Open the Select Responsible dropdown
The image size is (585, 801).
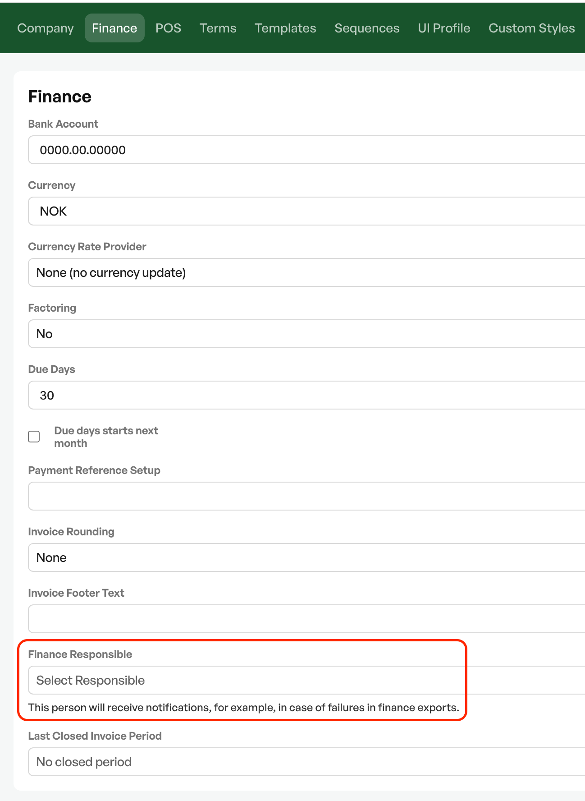(x=306, y=680)
